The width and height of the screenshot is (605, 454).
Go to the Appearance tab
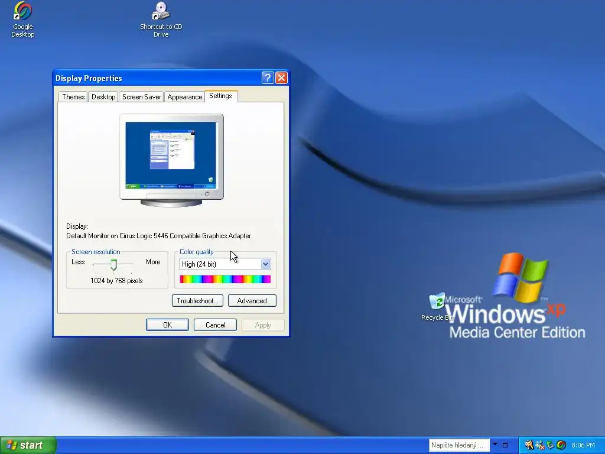click(x=185, y=97)
